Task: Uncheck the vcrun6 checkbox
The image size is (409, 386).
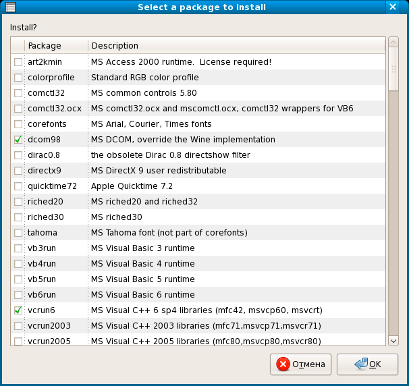Action: [x=18, y=310]
